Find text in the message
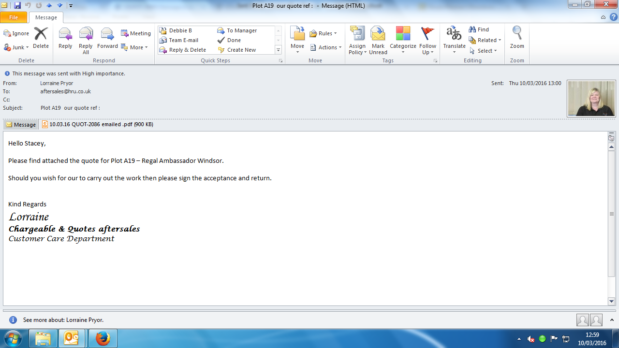 [x=479, y=29]
